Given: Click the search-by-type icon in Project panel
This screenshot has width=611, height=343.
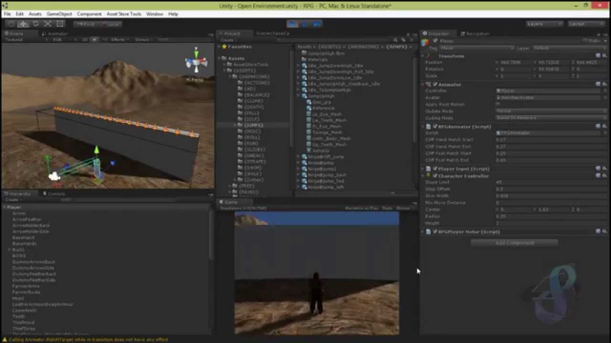Looking at the screenshot, I should pos(396,40).
